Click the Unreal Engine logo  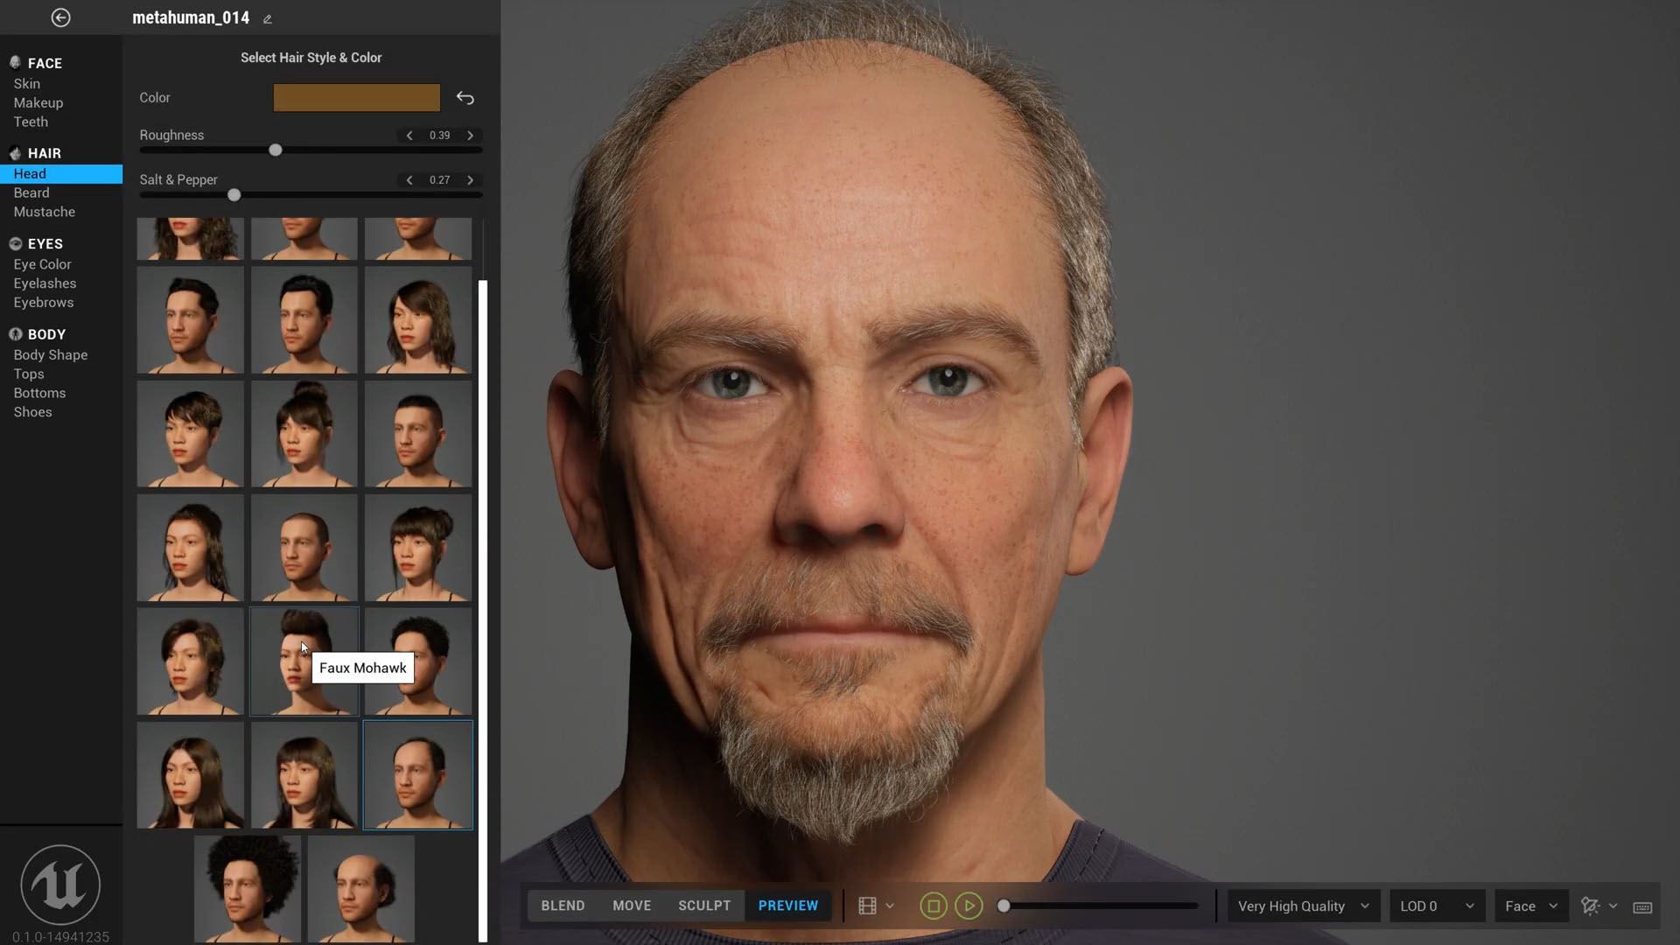click(x=60, y=885)
